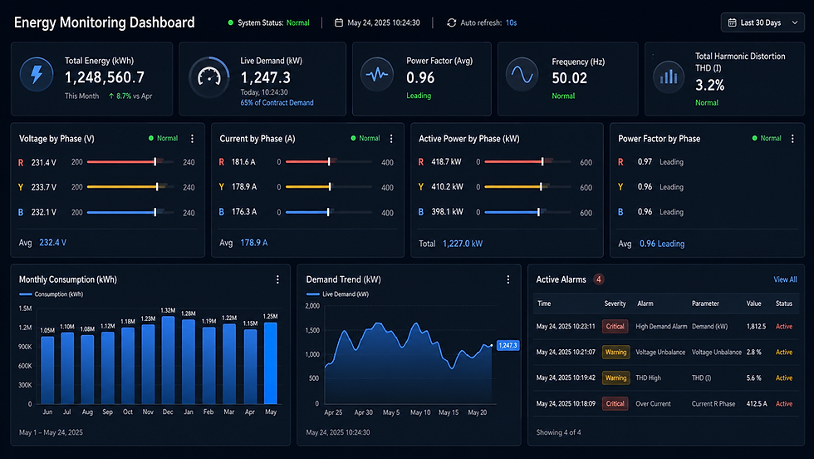Click the Y phase voltage bar 233.7 V
814x459 pixels.
pos(130,186)
